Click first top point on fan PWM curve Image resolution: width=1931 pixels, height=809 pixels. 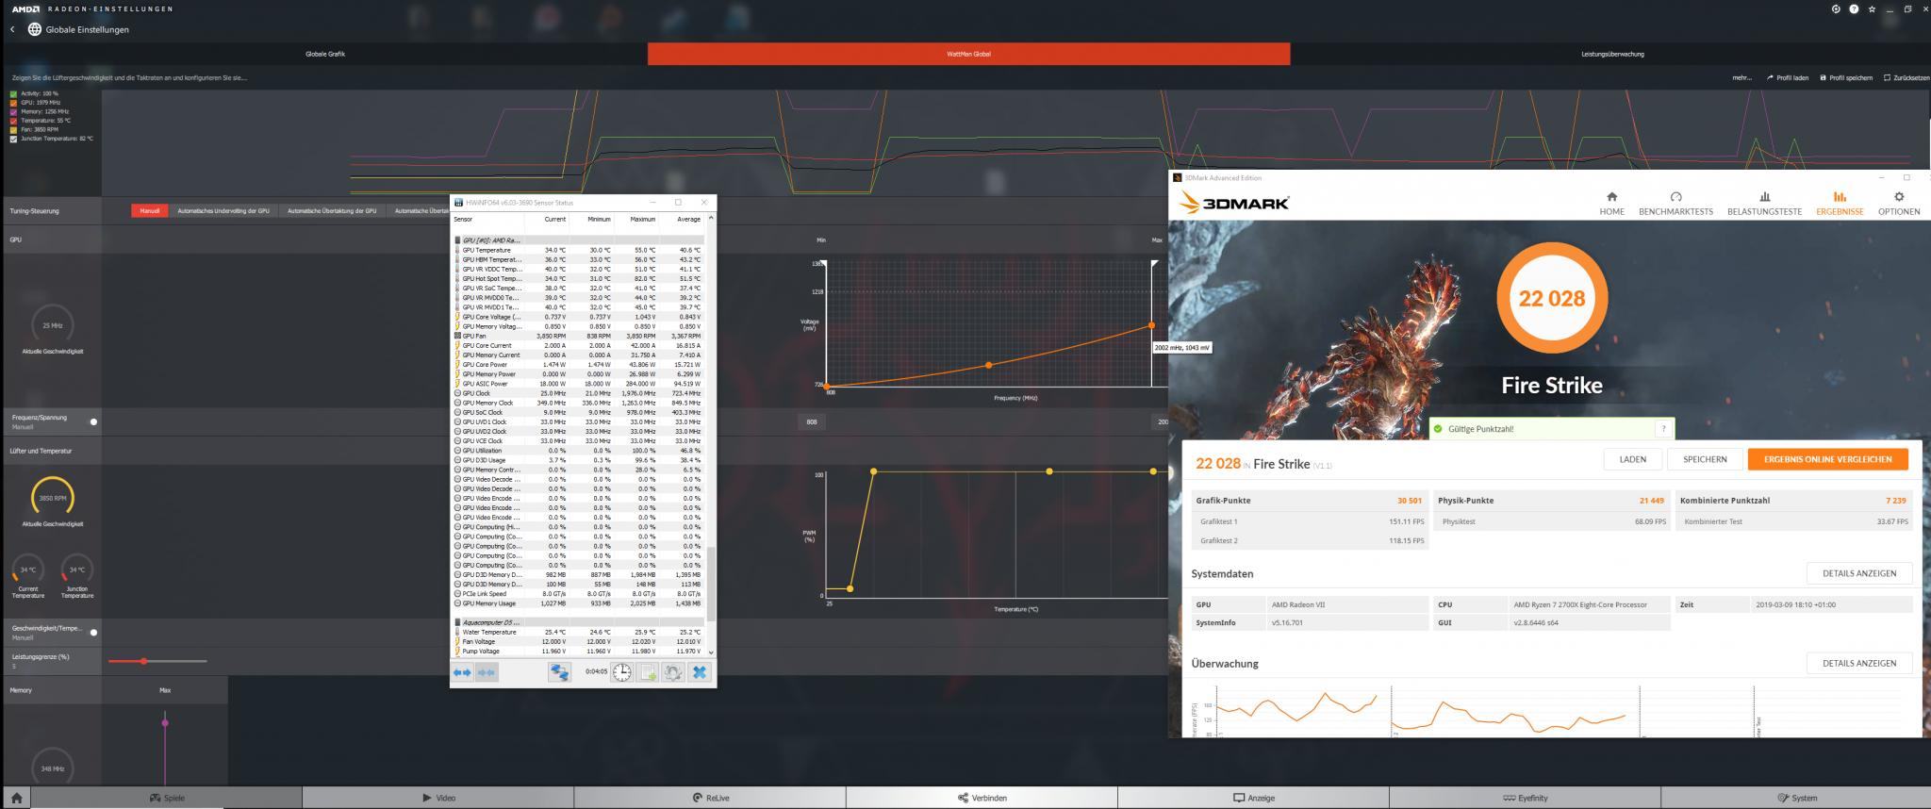pyautogui.click(x=873, y=471)
